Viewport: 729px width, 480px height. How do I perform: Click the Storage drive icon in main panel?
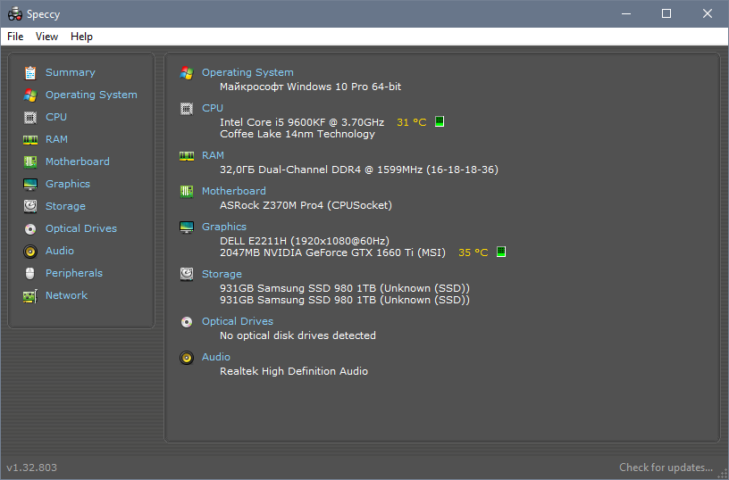187,274
